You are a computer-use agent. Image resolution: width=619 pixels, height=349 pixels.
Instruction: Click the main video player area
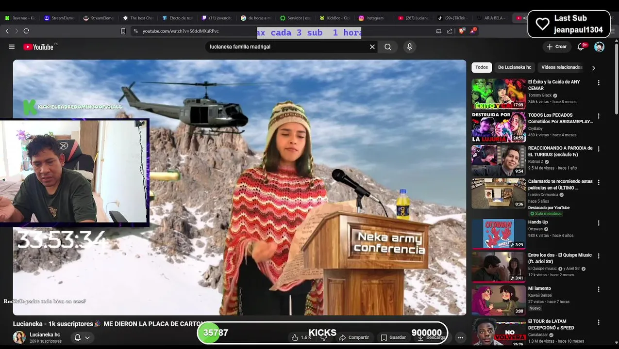click(239, 188)
